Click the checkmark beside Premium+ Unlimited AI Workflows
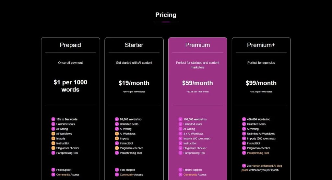332x180 pixels. pyautogui.click(x=244, y=134)
